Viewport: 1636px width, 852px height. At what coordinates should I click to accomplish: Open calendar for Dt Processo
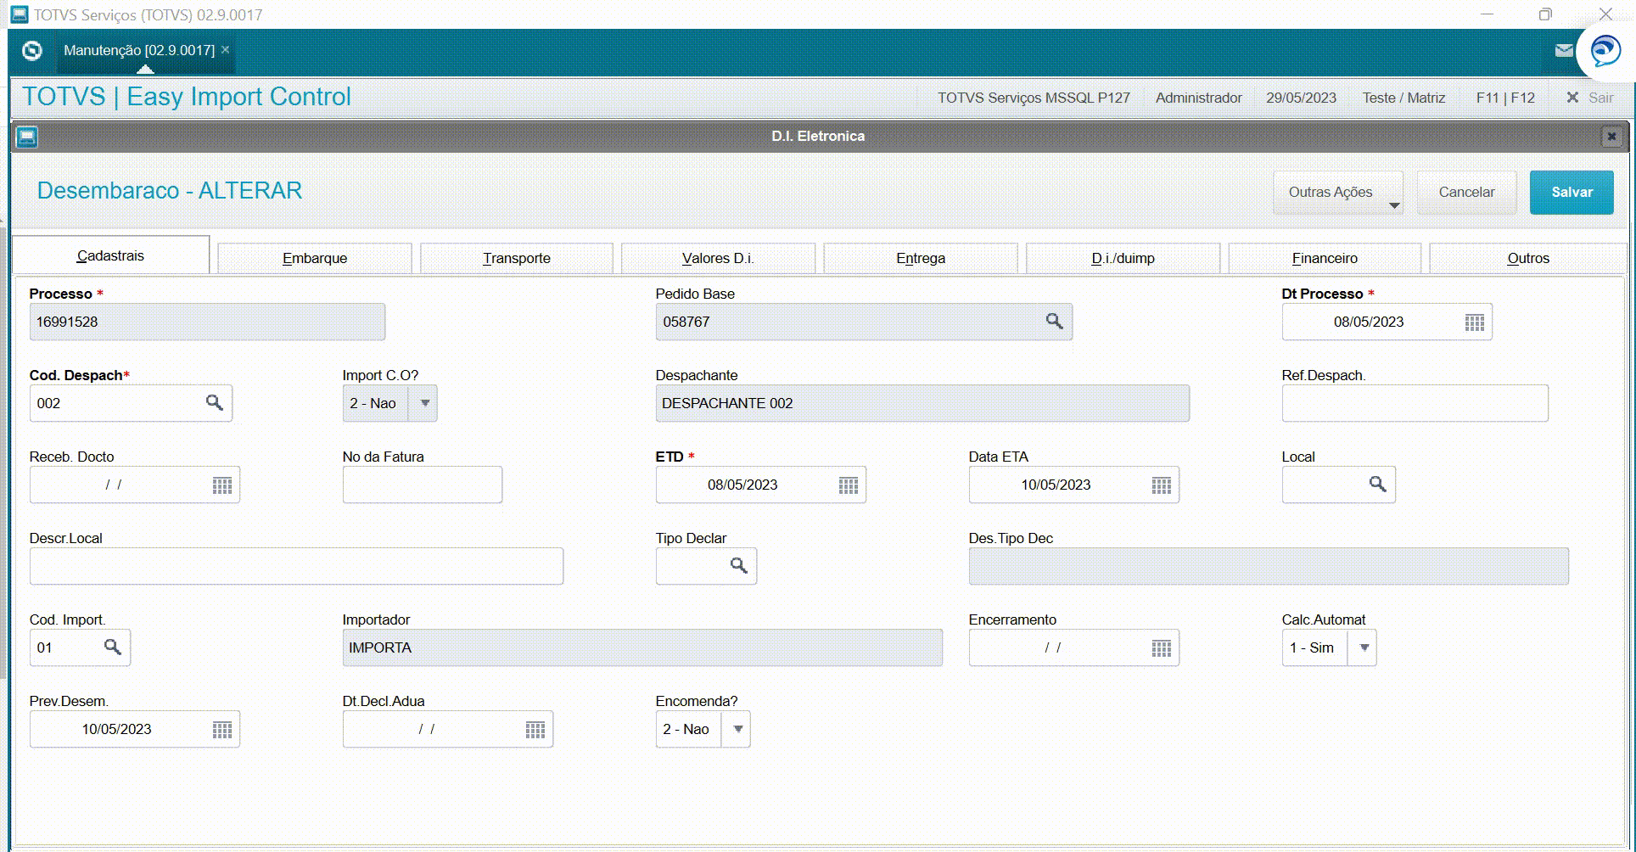click(x=1475, y=322)
